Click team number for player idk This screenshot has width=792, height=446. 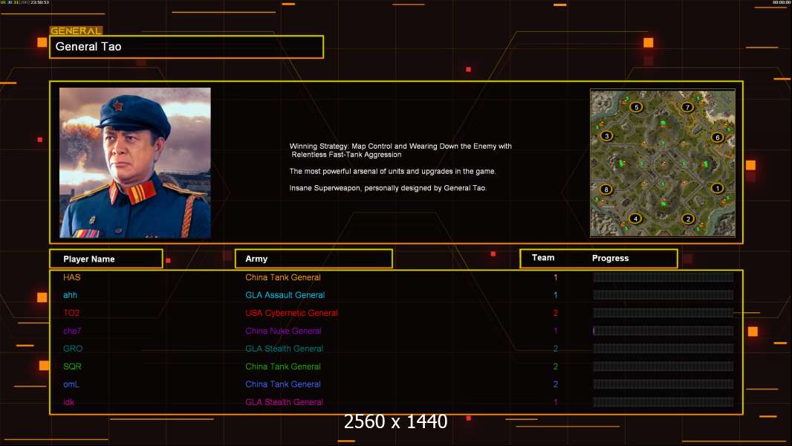tap(555, 402)
